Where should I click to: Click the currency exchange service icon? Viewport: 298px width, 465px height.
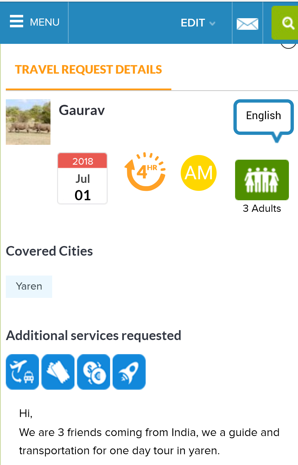click(x=94, y=372)
